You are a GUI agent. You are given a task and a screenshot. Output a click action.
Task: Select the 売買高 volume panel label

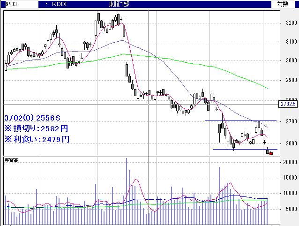click(12, 160)
